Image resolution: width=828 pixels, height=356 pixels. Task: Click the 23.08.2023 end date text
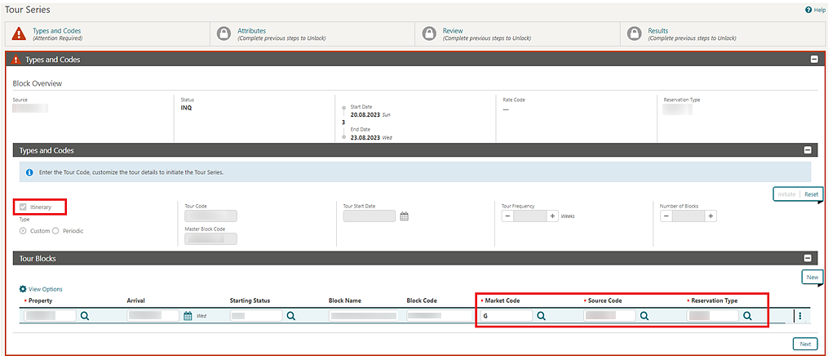(365, 137)
